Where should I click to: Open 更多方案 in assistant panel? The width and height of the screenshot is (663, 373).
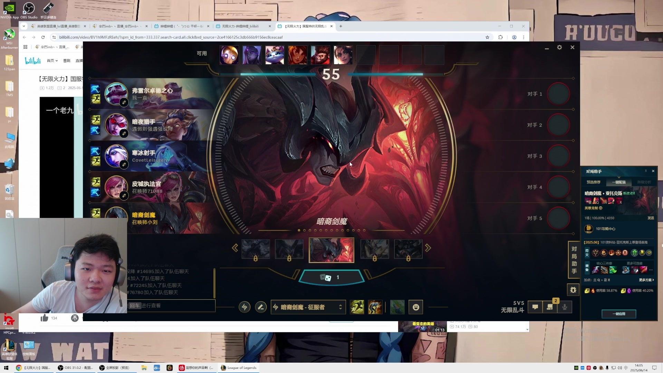(x=646, y=280)
